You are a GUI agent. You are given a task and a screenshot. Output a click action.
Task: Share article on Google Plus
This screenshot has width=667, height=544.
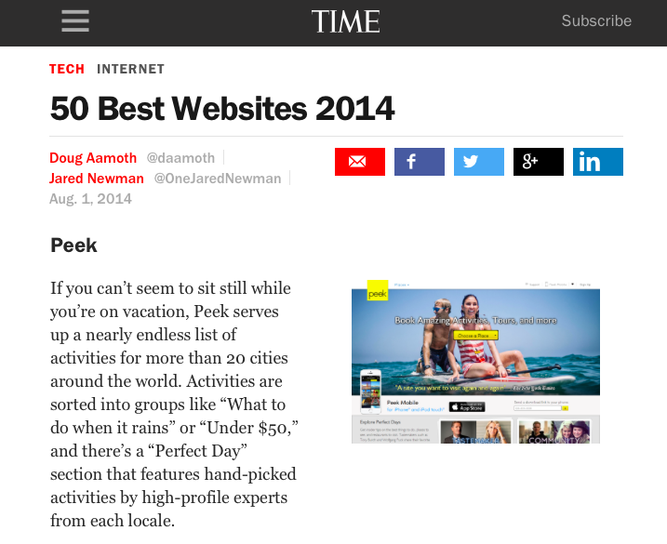539,162
